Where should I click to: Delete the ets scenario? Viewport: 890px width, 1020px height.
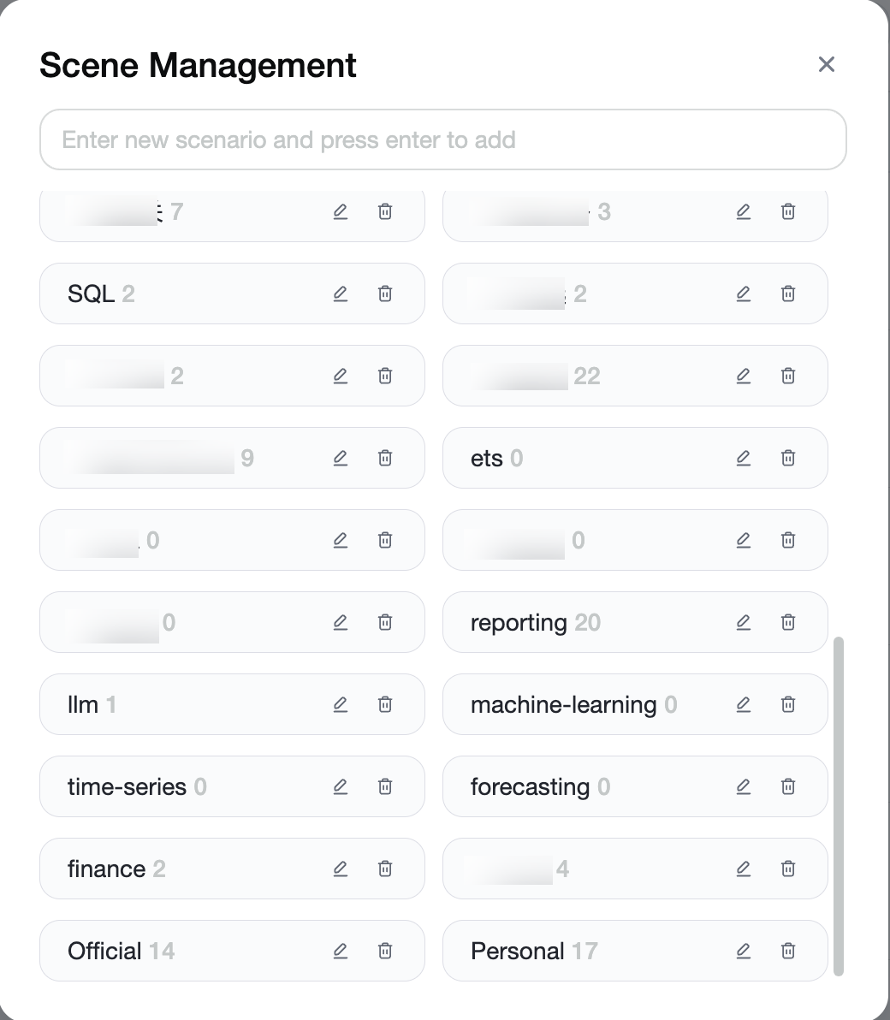point(788,458)
